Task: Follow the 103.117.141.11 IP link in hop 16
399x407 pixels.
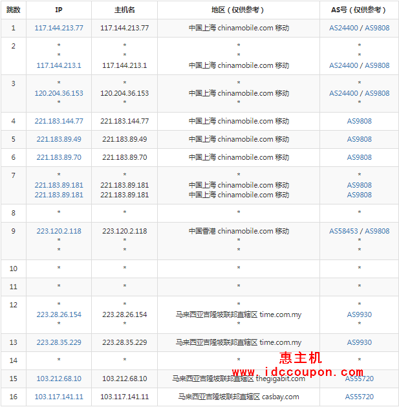Action: tap(59, 397)
